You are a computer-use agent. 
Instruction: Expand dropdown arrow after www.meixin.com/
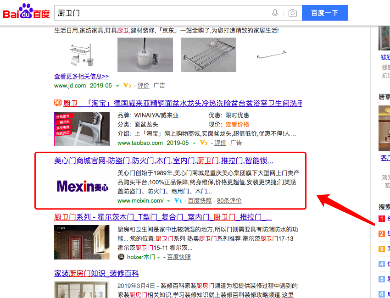[168, 201]
